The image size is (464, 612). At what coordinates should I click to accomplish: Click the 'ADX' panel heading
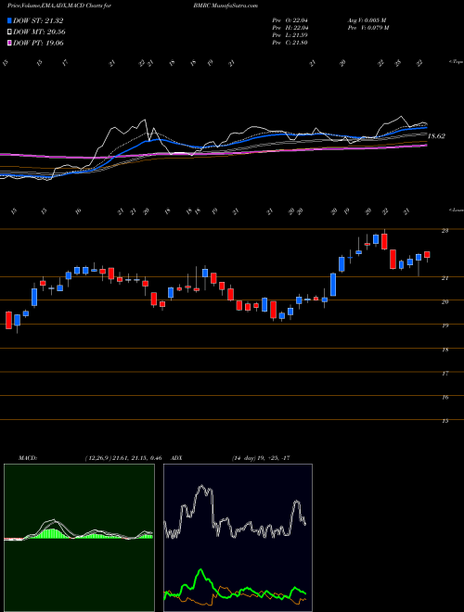pyautogui.click(x=178, y=458)
